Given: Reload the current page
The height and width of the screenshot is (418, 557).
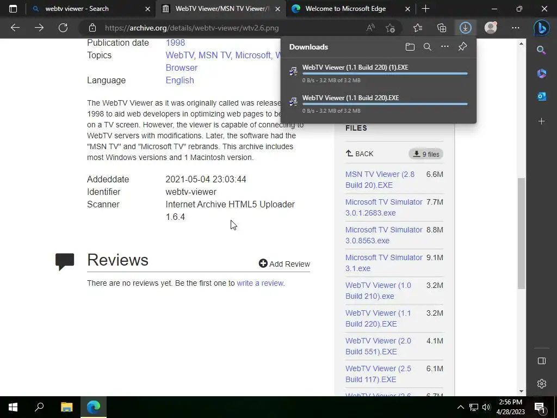Looking at the screenshot, I should [63, 28].
